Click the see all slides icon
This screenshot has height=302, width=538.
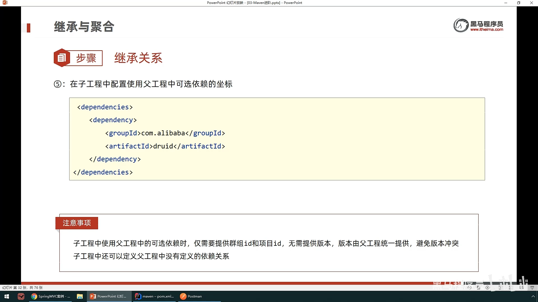(478, 287)
